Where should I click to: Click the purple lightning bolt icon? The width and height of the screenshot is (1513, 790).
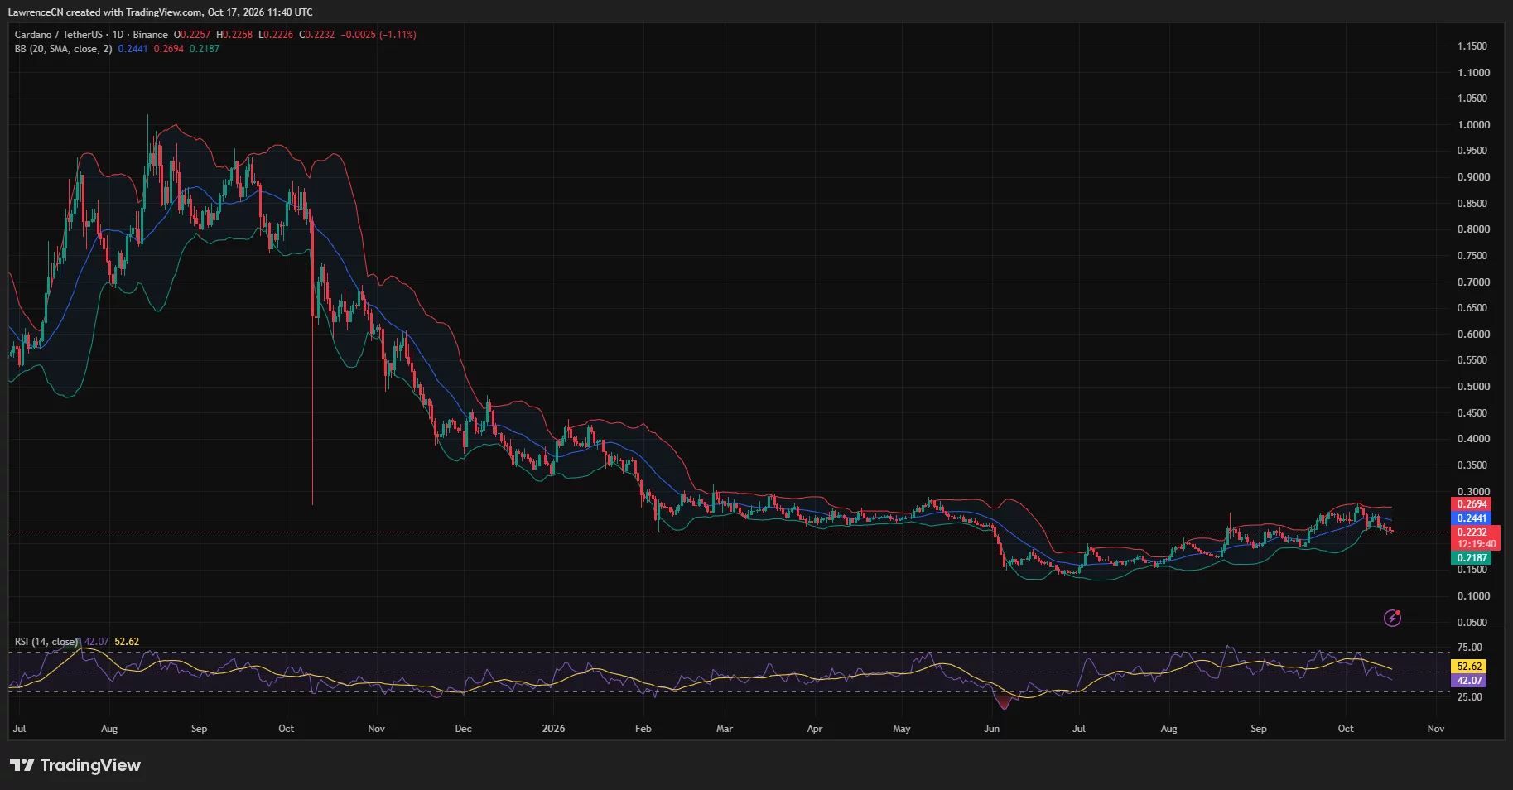1393,618
